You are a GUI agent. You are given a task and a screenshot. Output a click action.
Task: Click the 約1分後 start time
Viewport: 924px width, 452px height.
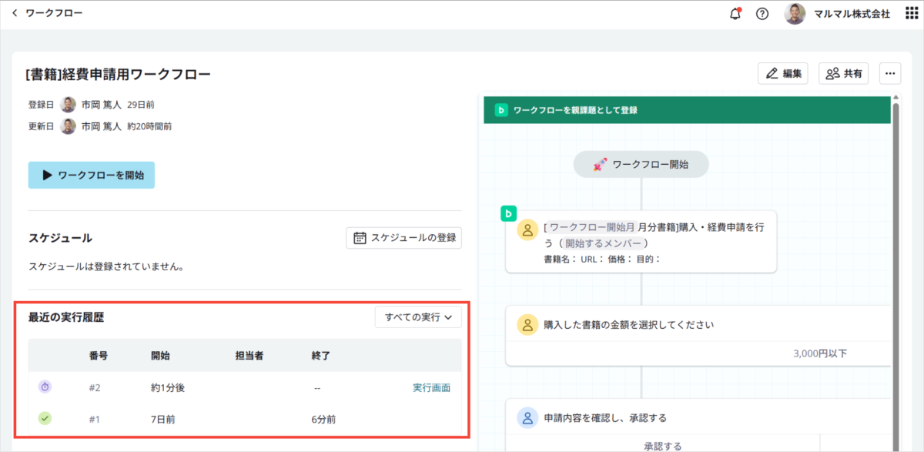coord(168,388)
